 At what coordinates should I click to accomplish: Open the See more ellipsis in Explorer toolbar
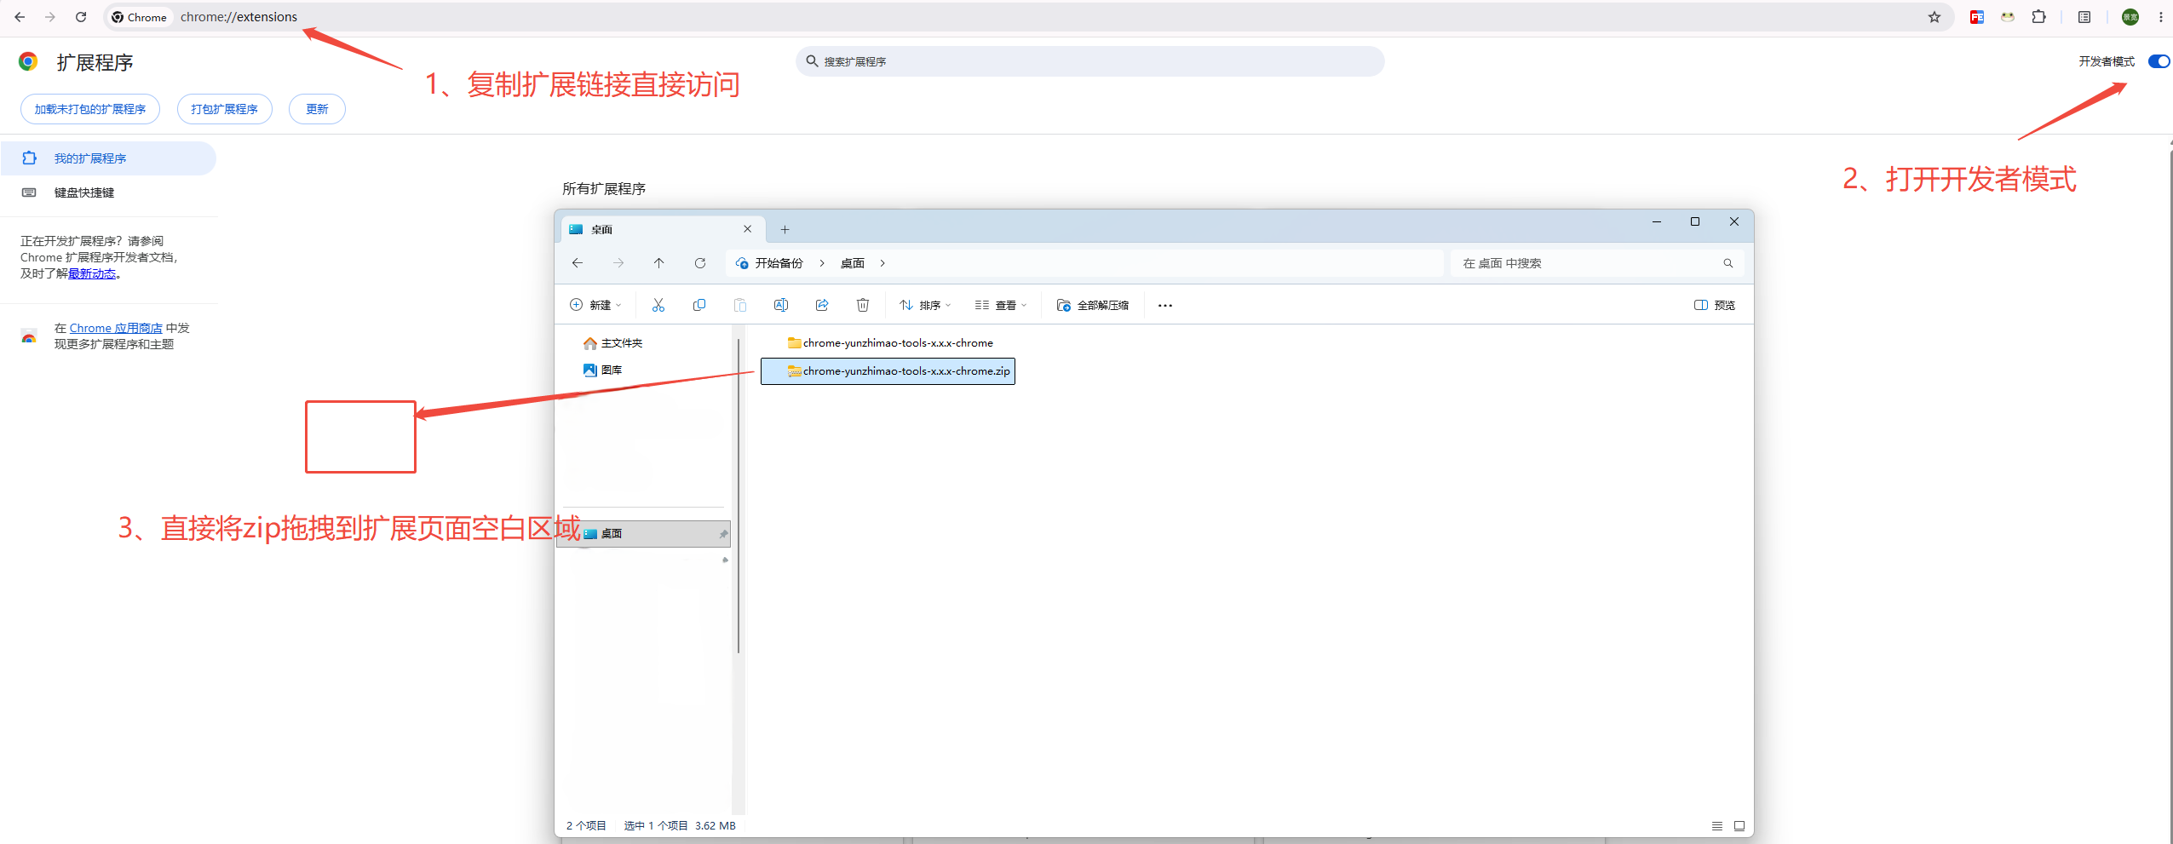click(1165, 305)
